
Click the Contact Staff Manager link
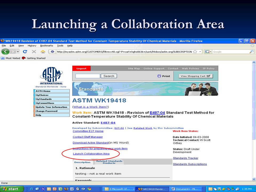pyautogui.click(x=88, y=137)
